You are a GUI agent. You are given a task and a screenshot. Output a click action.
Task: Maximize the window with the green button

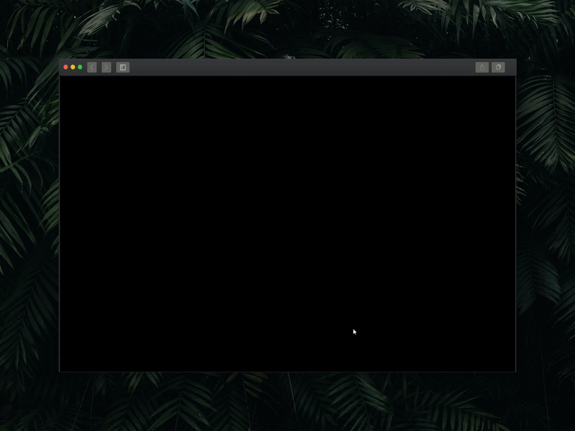click(80, 67)
